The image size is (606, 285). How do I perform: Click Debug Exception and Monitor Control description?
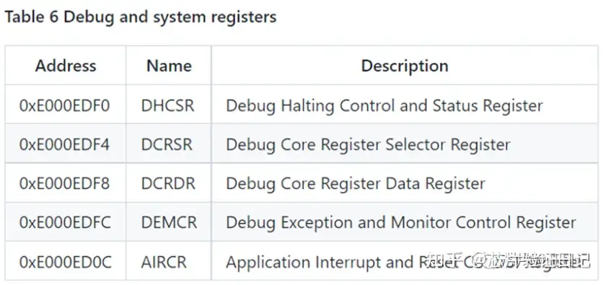click(x=401, y=222)
